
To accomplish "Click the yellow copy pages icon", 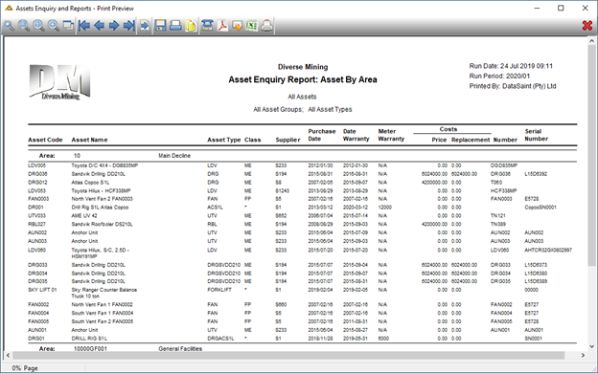I will click(x=191, y=26).
